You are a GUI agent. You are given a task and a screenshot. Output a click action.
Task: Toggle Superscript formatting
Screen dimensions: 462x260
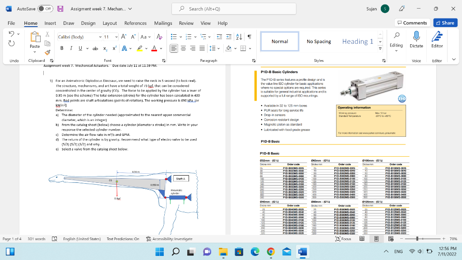(x=115, y=48)
